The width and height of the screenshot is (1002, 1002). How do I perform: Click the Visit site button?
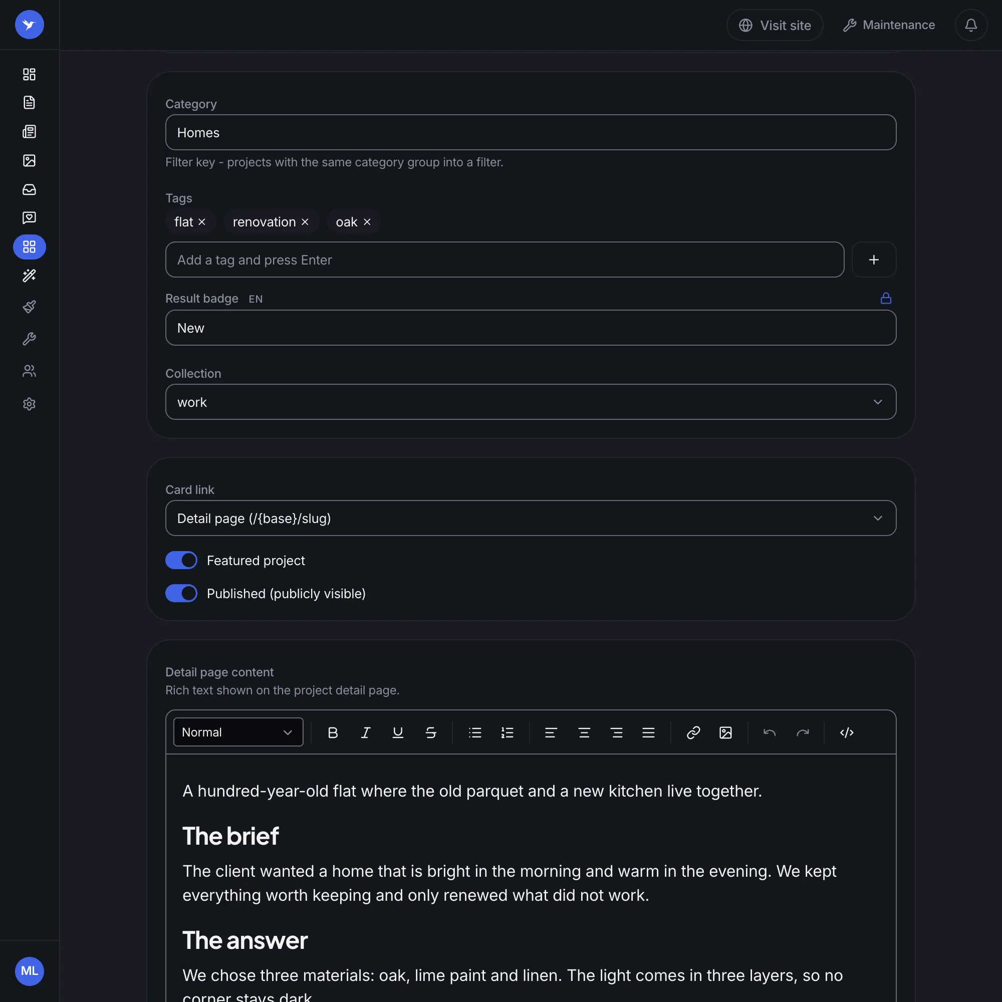775,25
